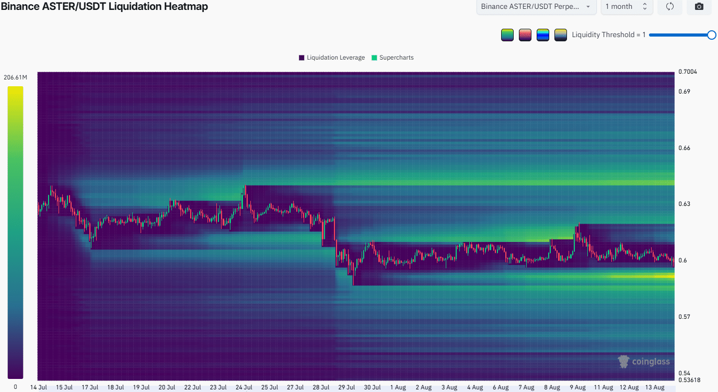The image size is (718, 392).
Task: Click the 9 Aug date axis label
Action: [x=577, y=387]
